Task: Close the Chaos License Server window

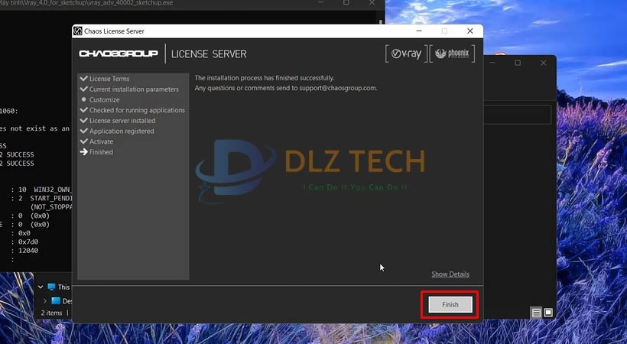Action: point(472,31)
